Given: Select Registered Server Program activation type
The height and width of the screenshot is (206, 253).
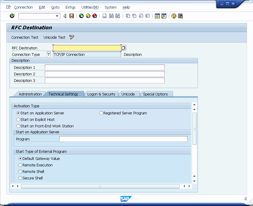Looking at the screenshot, I should (101, 113).
